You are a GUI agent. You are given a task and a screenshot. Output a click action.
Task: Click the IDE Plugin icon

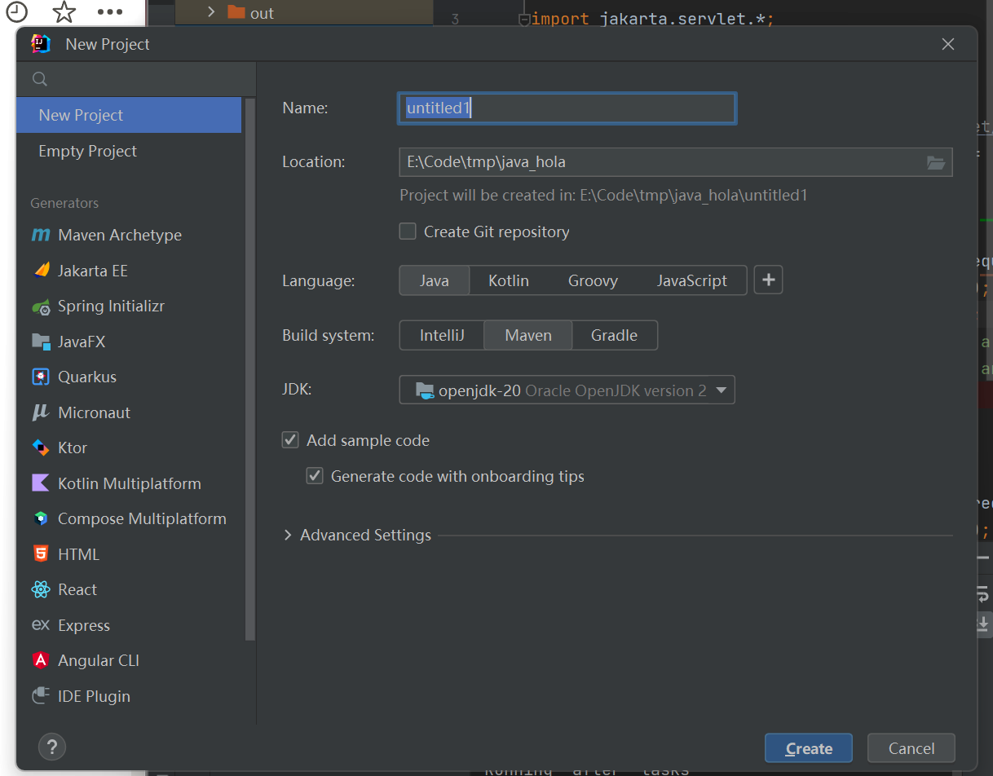[x=41, y=696]
